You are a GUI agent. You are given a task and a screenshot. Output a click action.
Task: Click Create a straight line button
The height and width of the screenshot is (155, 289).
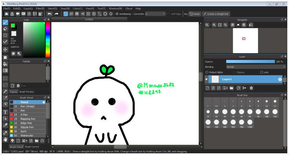(216, 14)
